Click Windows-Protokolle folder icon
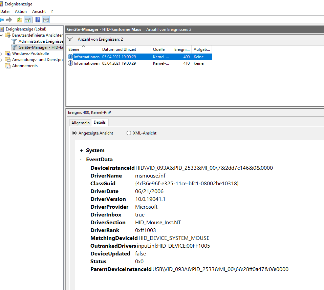The image size is (324, 290). (8, 54)
